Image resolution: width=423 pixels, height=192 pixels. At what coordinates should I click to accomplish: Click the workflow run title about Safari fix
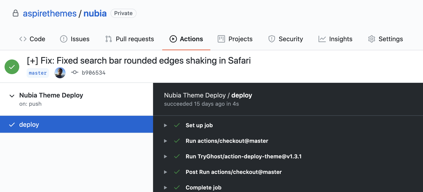139,61
